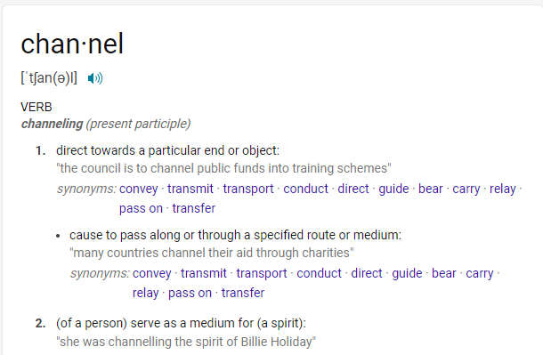The height and width of the screenshot is (355, 543).
Task: Select 'bear' in the first synonyms row
Action: tap(431, 189)
